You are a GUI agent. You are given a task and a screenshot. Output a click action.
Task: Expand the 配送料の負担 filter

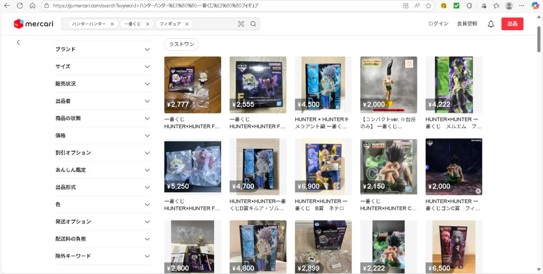pos(103,239)
